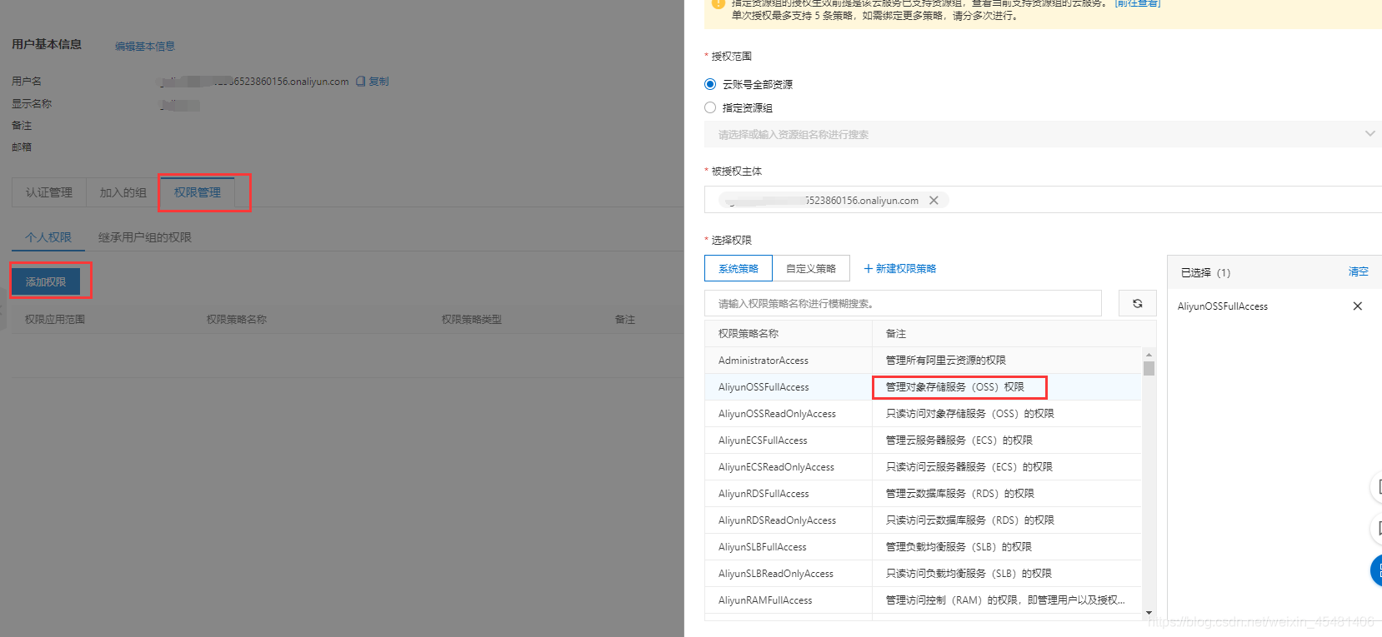
Task: Select the 个人权限 sub-tab
Action: [x=48, y=237]
